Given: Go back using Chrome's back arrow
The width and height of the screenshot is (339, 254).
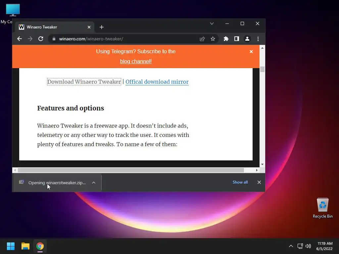Looking at the screenshot, I should tap(20, 39).
